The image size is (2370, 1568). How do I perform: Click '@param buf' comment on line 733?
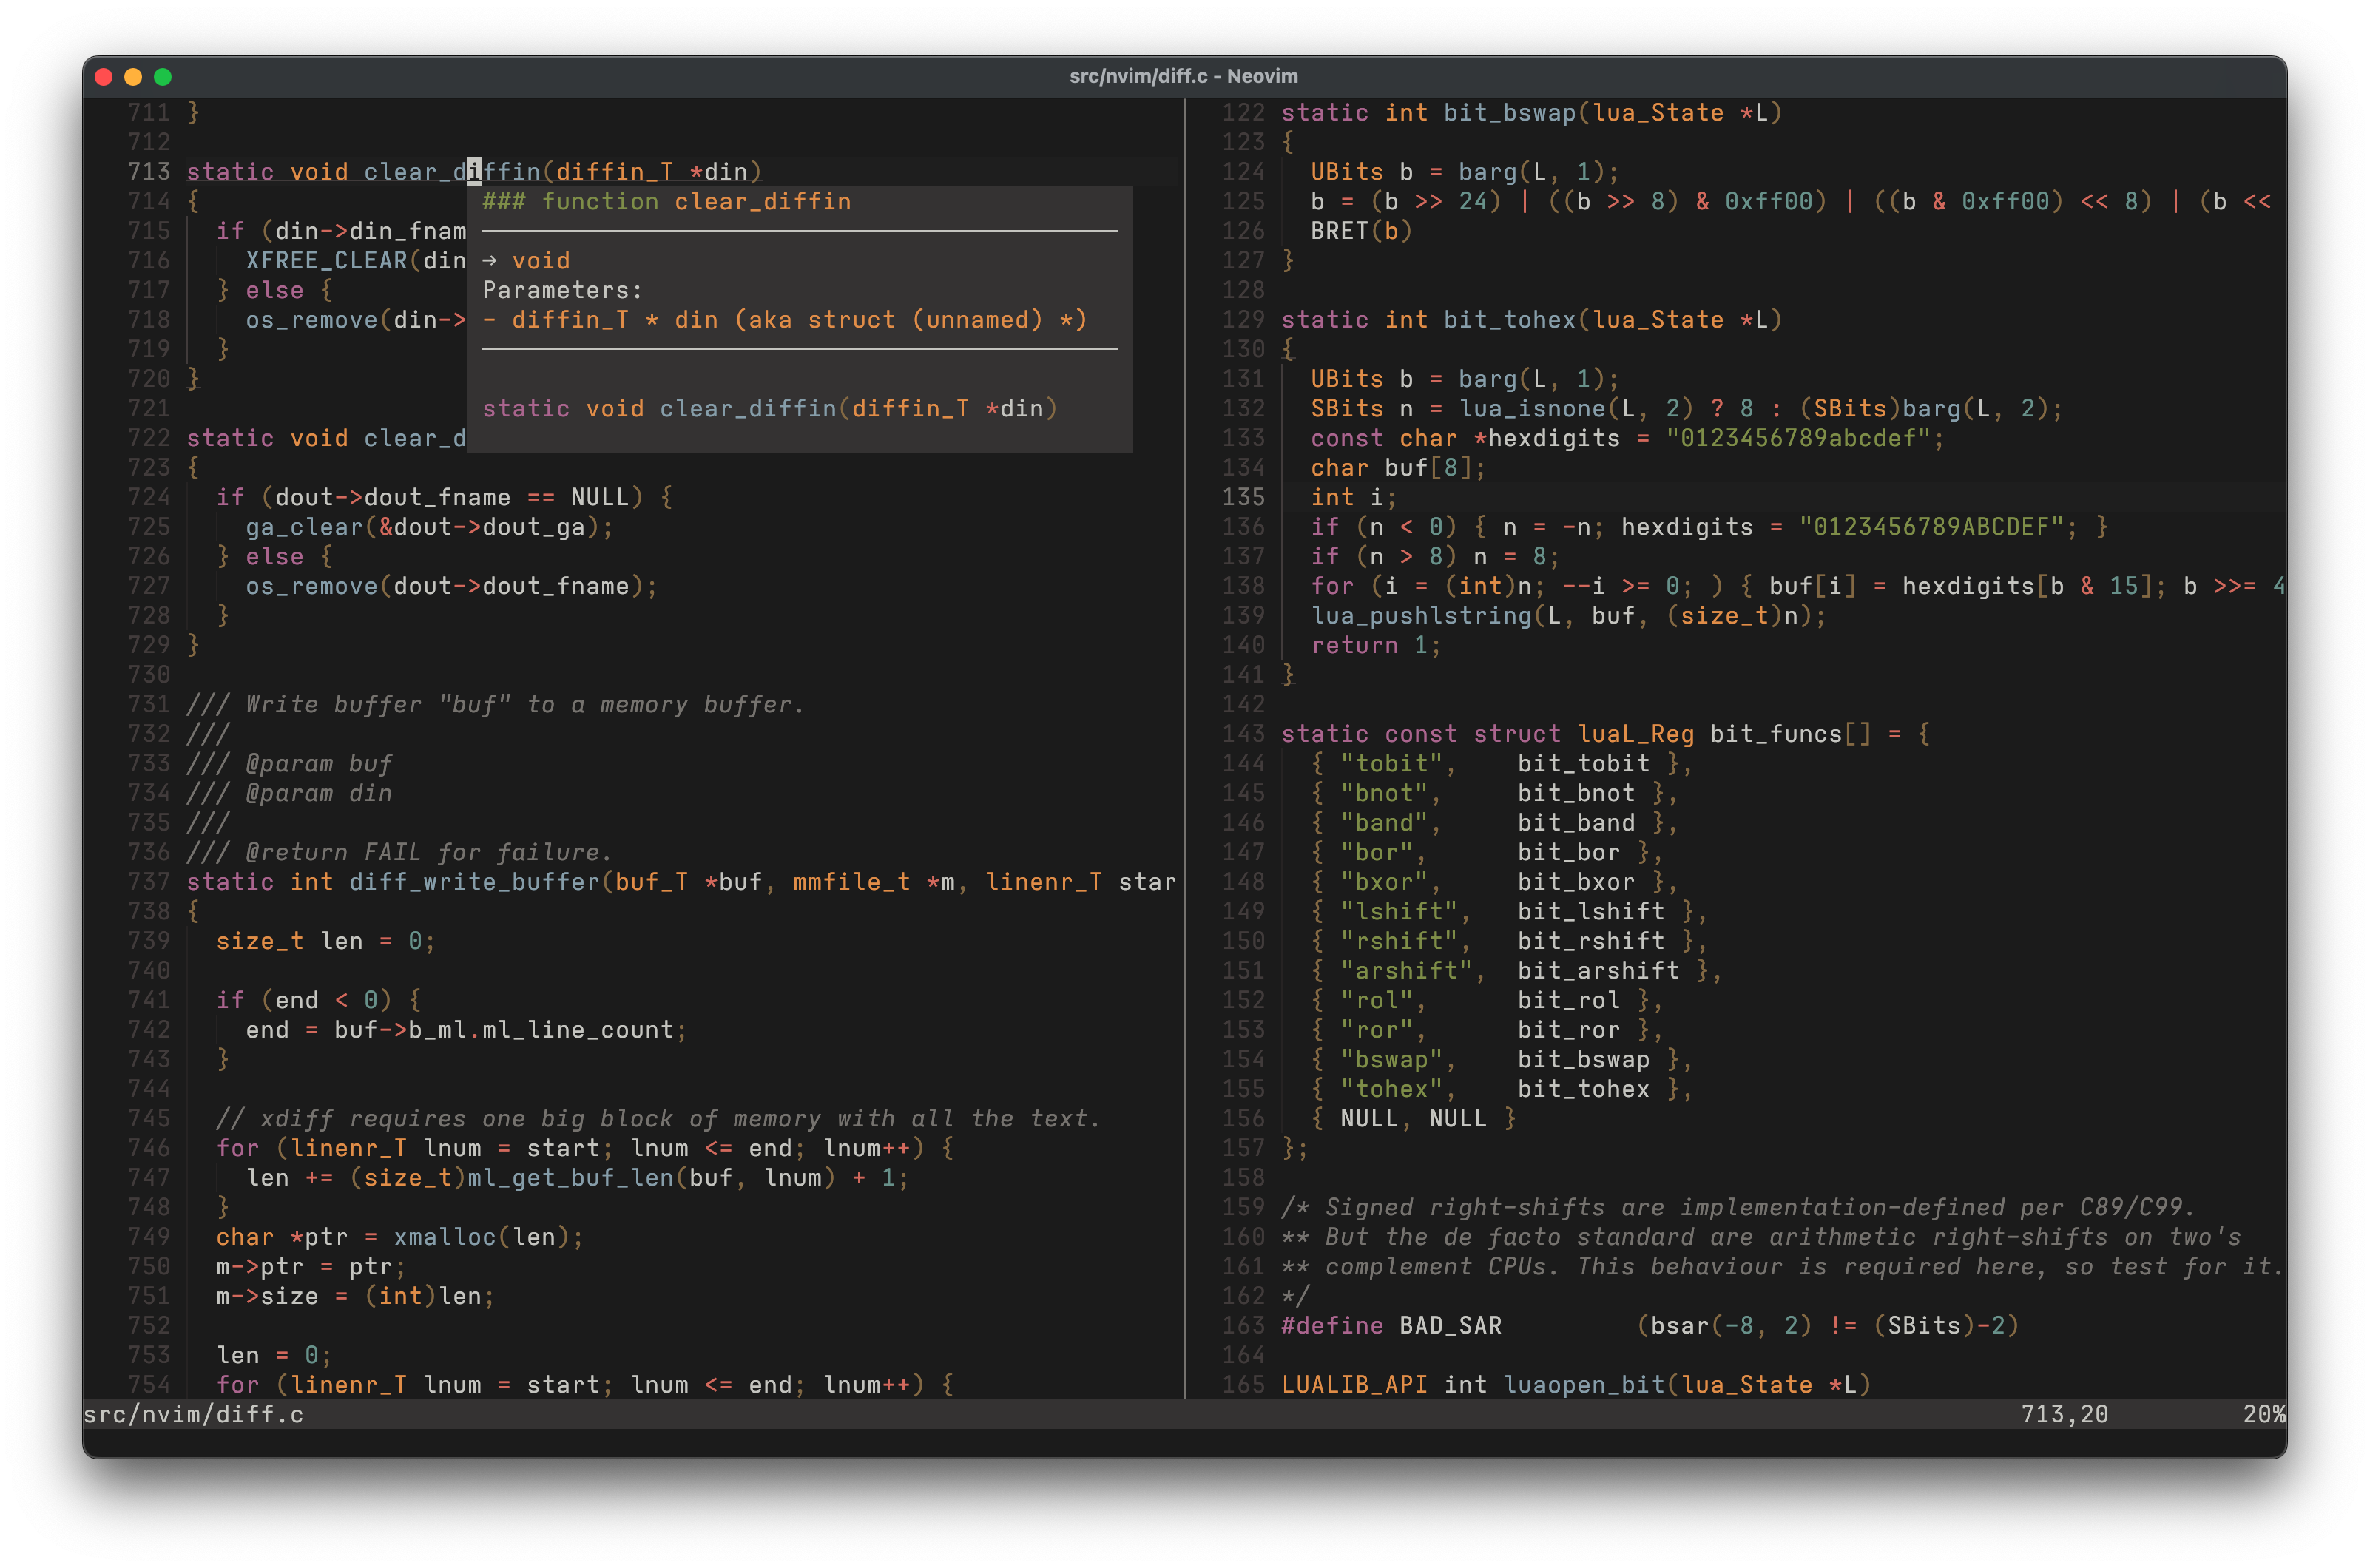(x=319, y=763)
